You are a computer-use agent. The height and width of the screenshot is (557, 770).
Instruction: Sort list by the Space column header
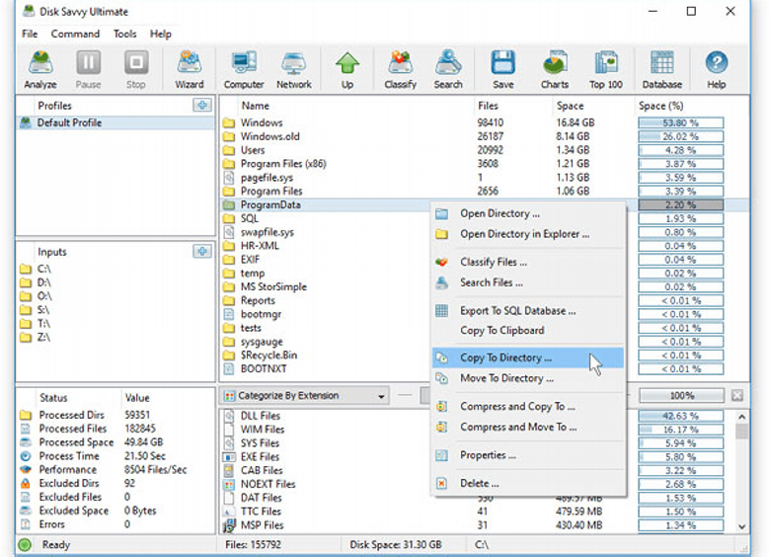tap(570, 106)
